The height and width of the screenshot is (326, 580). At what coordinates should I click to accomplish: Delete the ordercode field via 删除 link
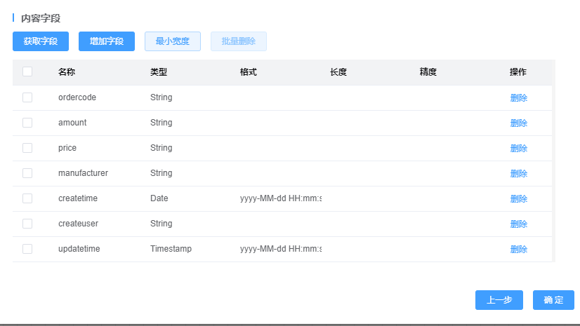pyautogui.click(x=518, y=98)
